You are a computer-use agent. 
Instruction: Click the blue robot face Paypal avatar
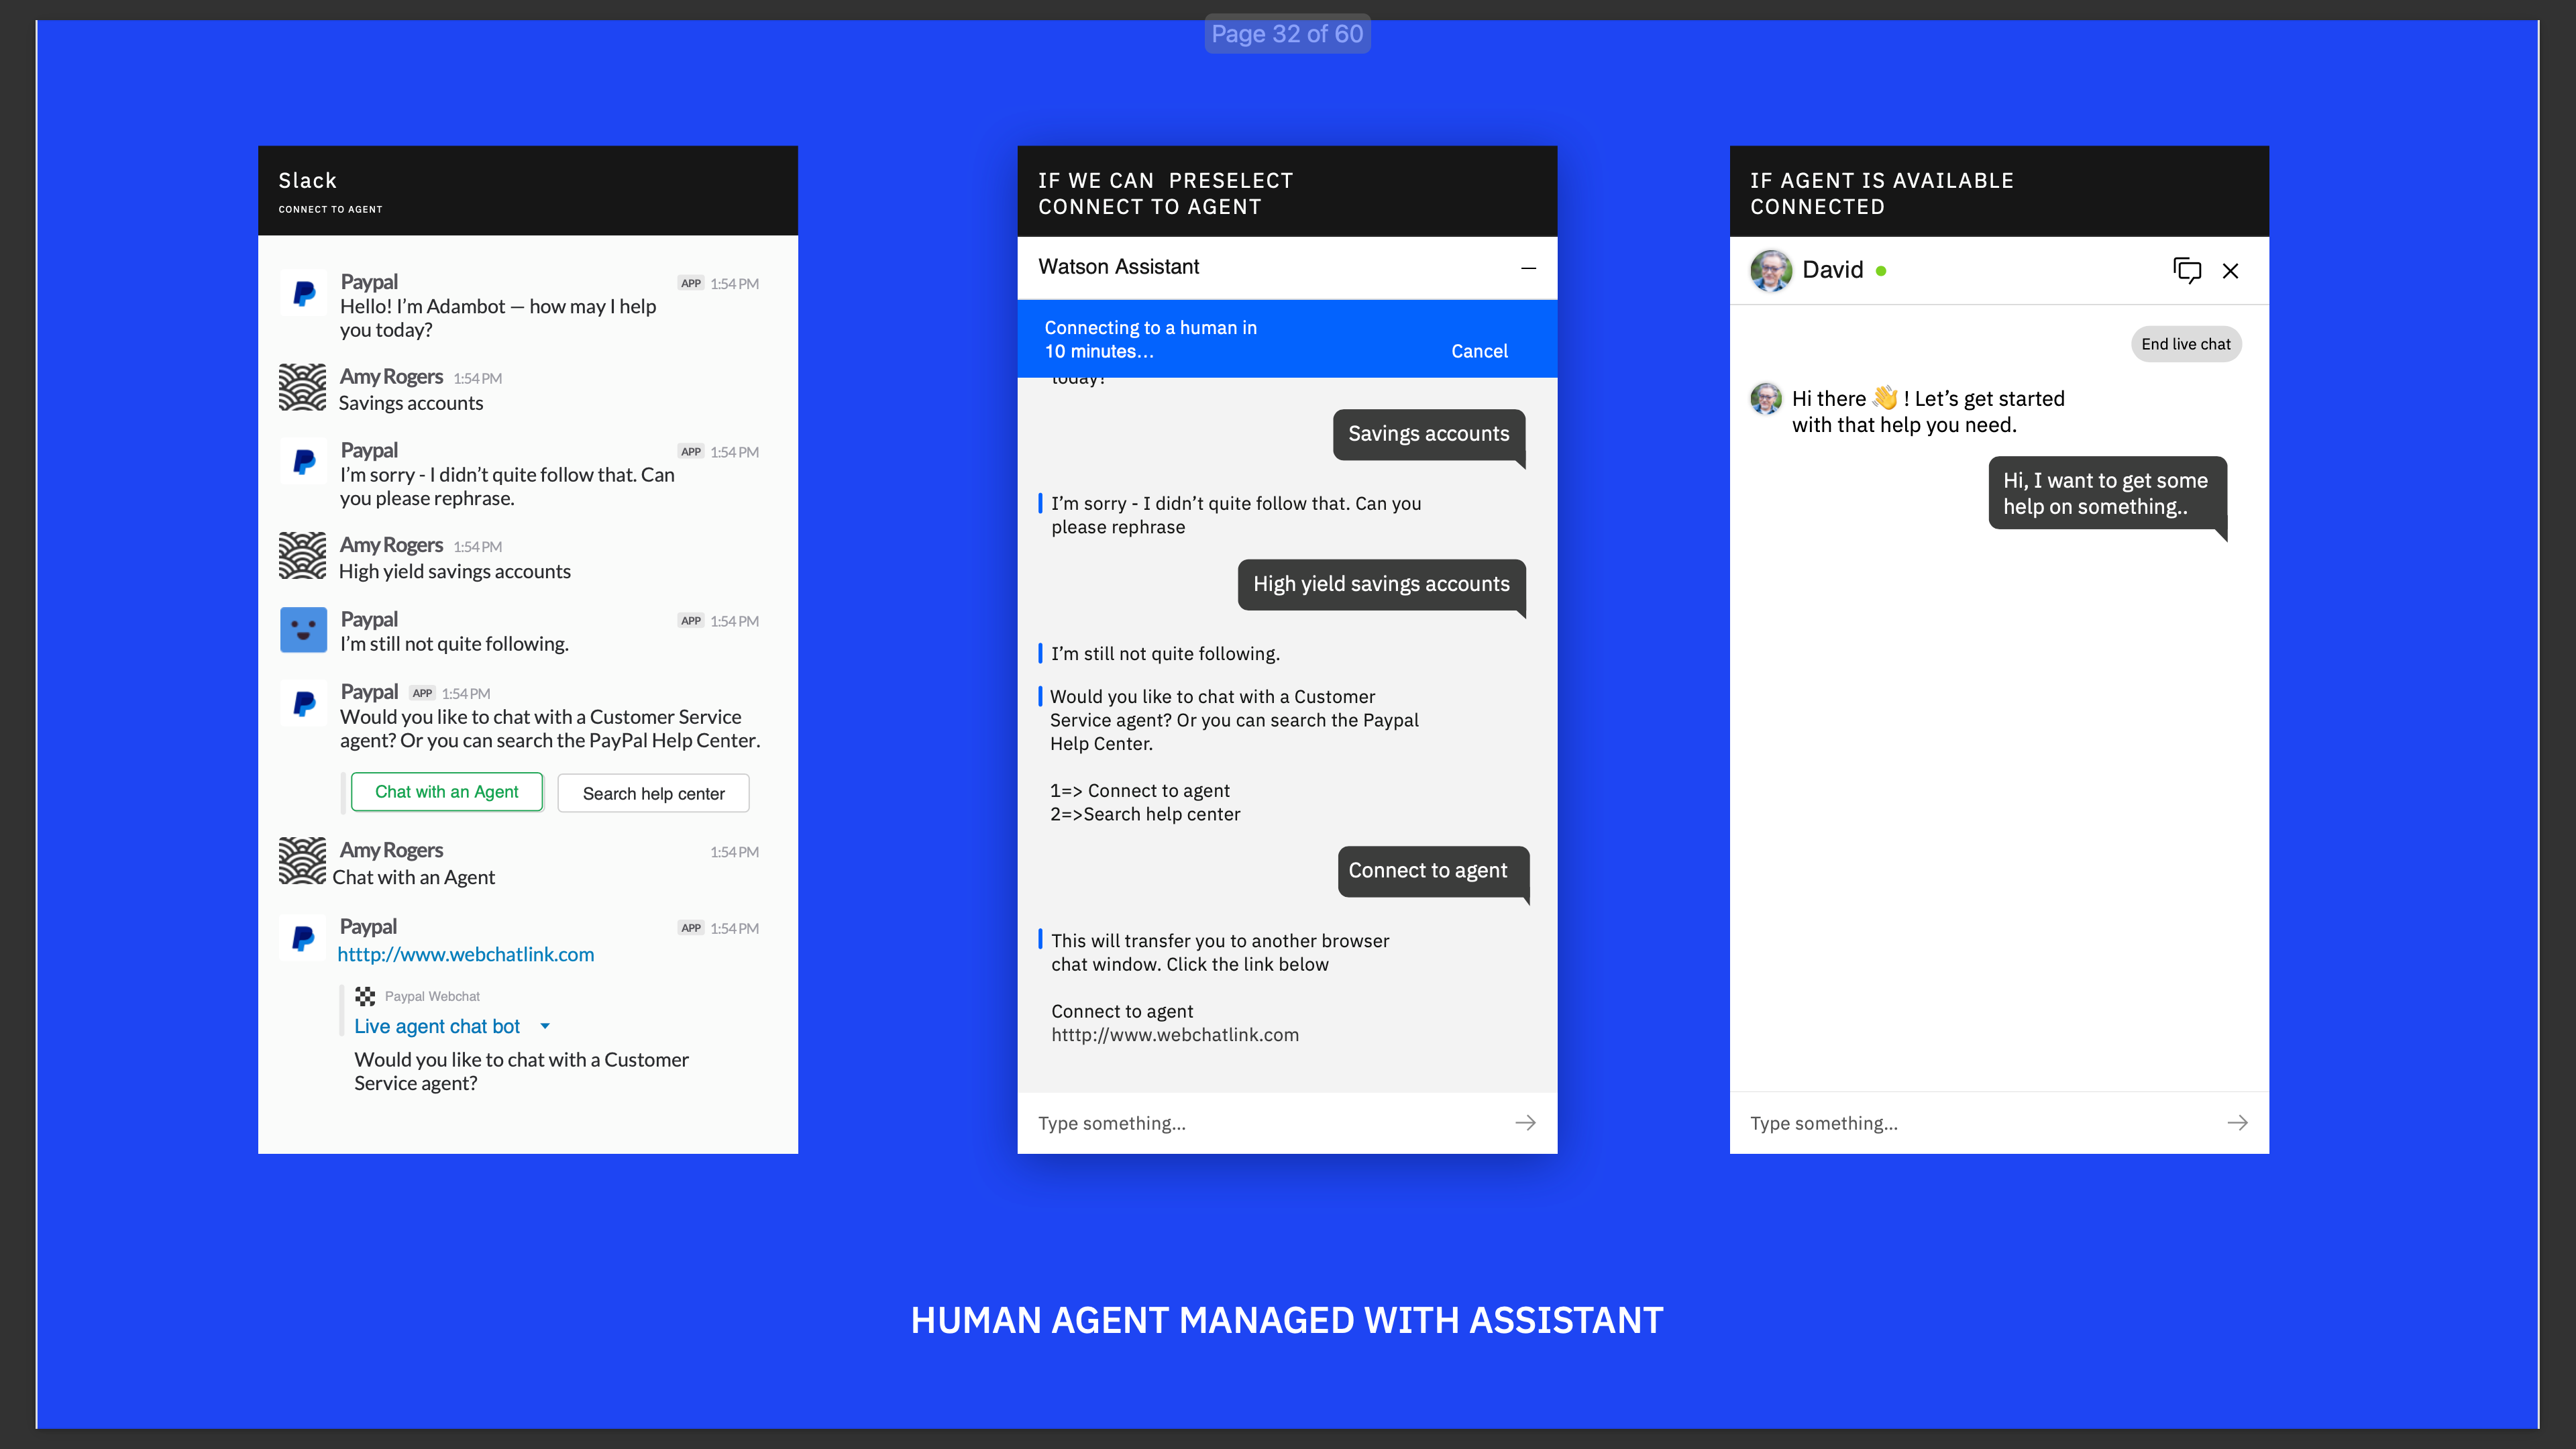tap(303, 630)
